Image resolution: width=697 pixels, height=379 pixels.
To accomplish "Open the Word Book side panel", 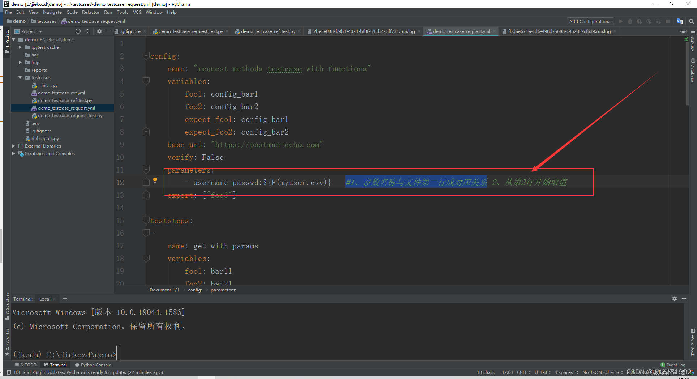I will pyautogui.click(x=693, y=342).
